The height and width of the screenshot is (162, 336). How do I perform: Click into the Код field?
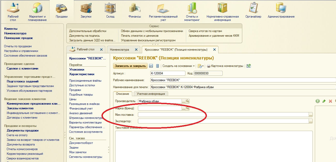click(208, 73)
